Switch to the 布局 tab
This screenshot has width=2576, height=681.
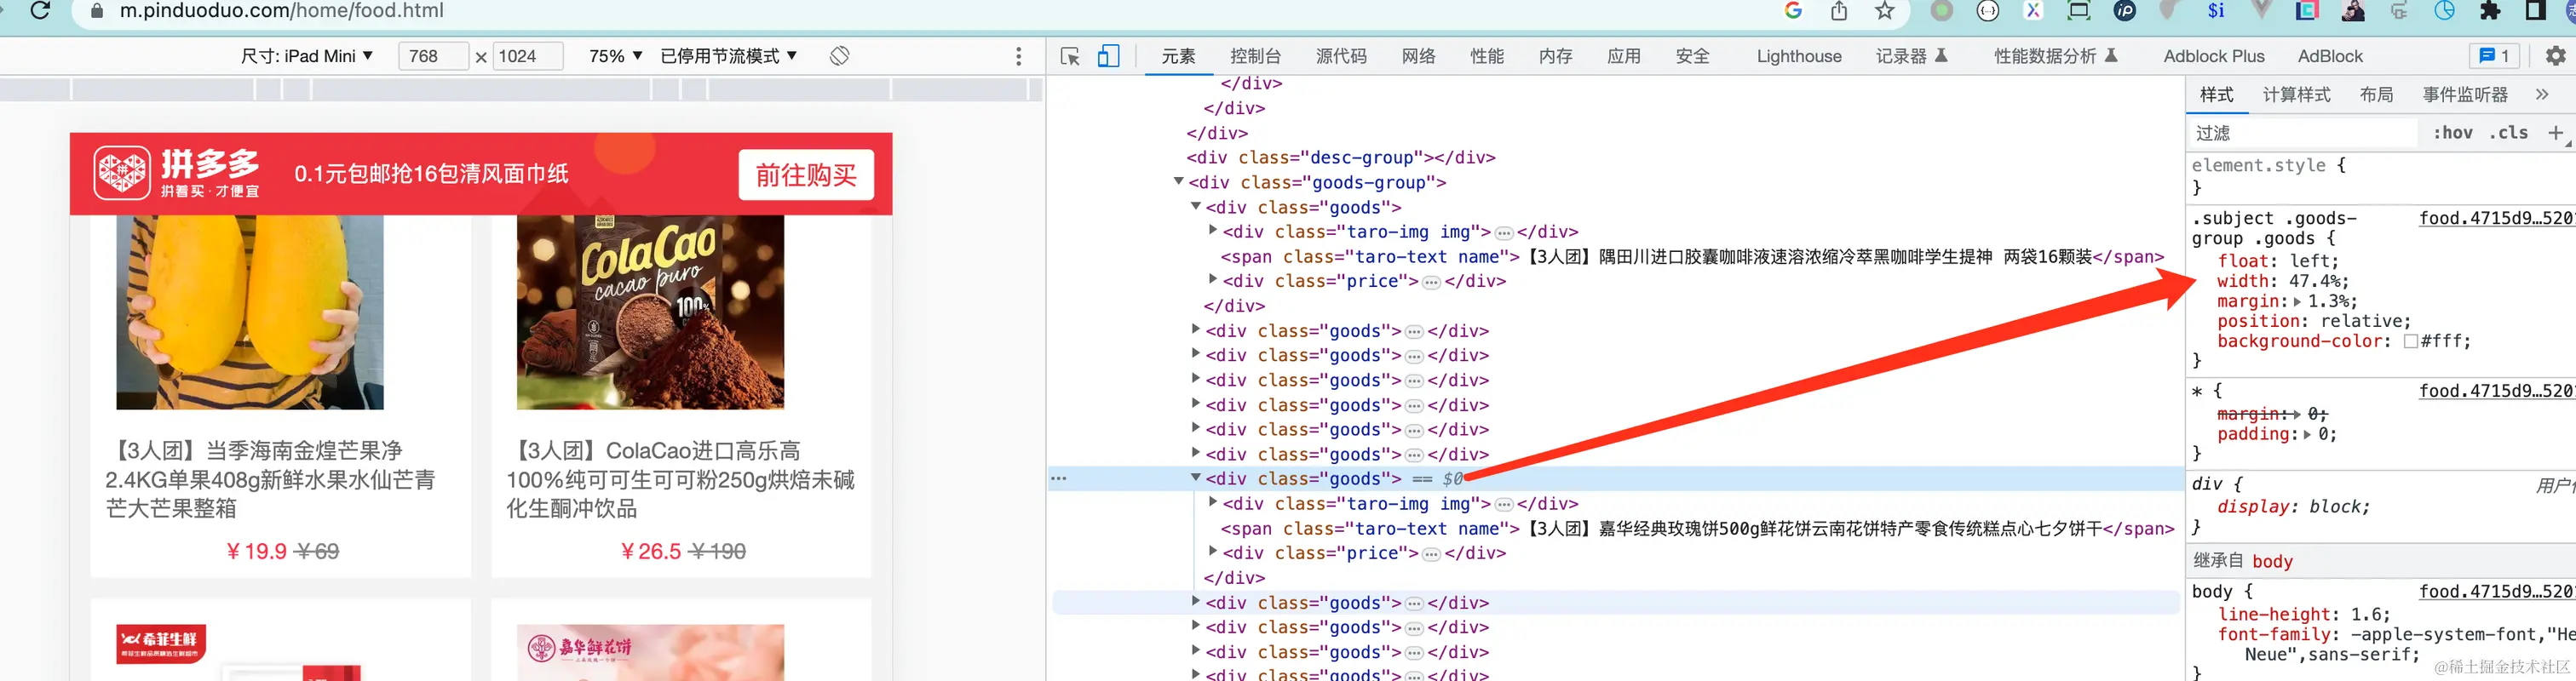[x=2376, y=94]
